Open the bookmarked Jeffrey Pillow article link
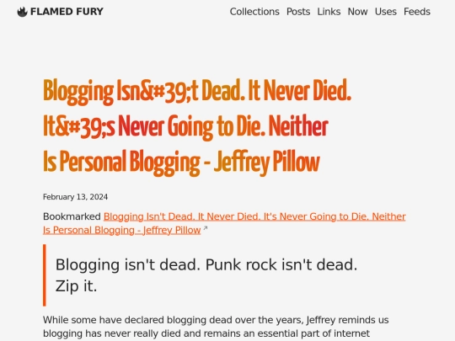455x341 pixels. tap(224, 223)
